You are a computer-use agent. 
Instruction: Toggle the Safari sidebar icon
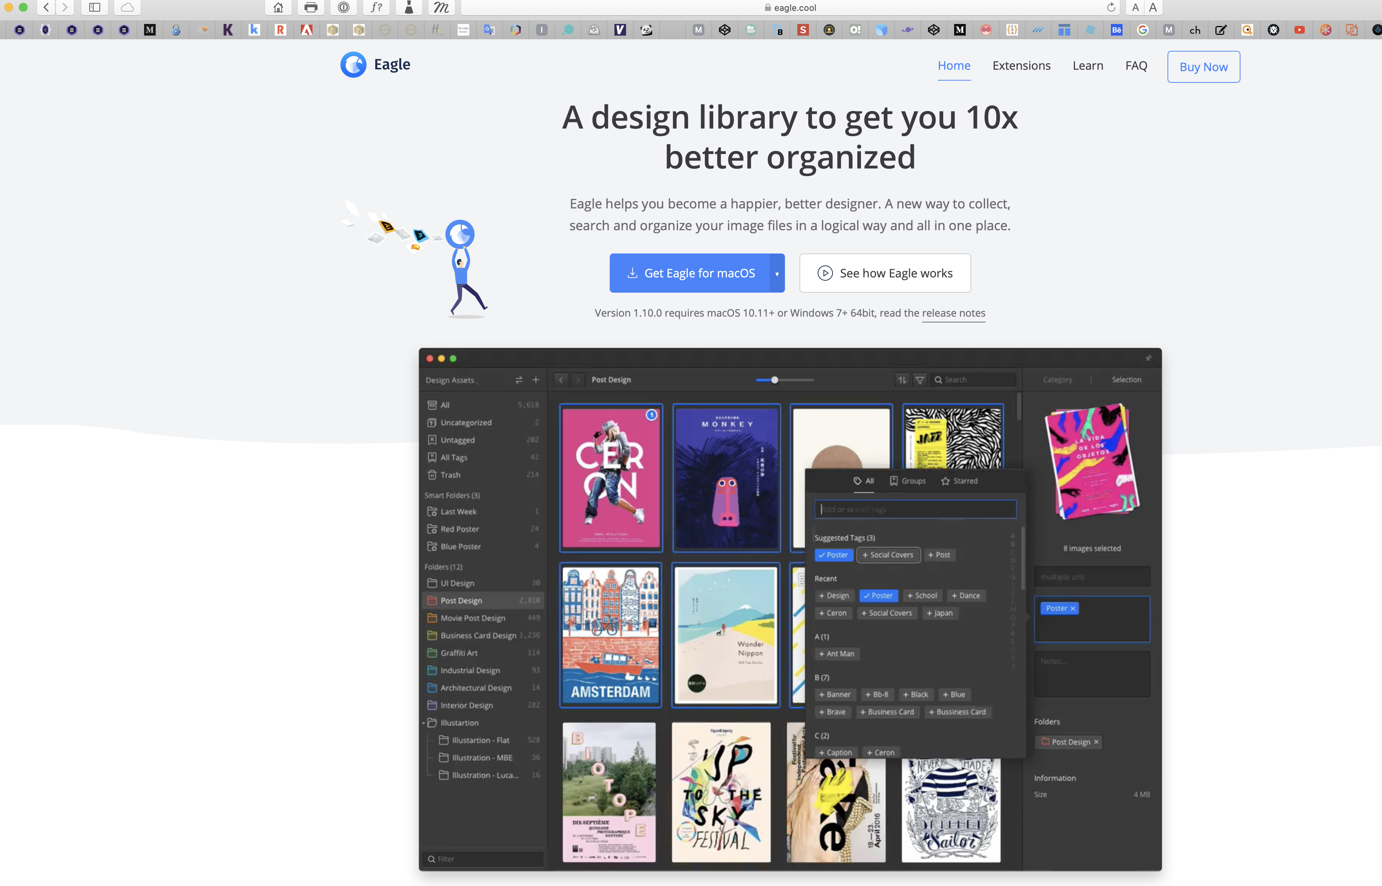coord(95,8)
